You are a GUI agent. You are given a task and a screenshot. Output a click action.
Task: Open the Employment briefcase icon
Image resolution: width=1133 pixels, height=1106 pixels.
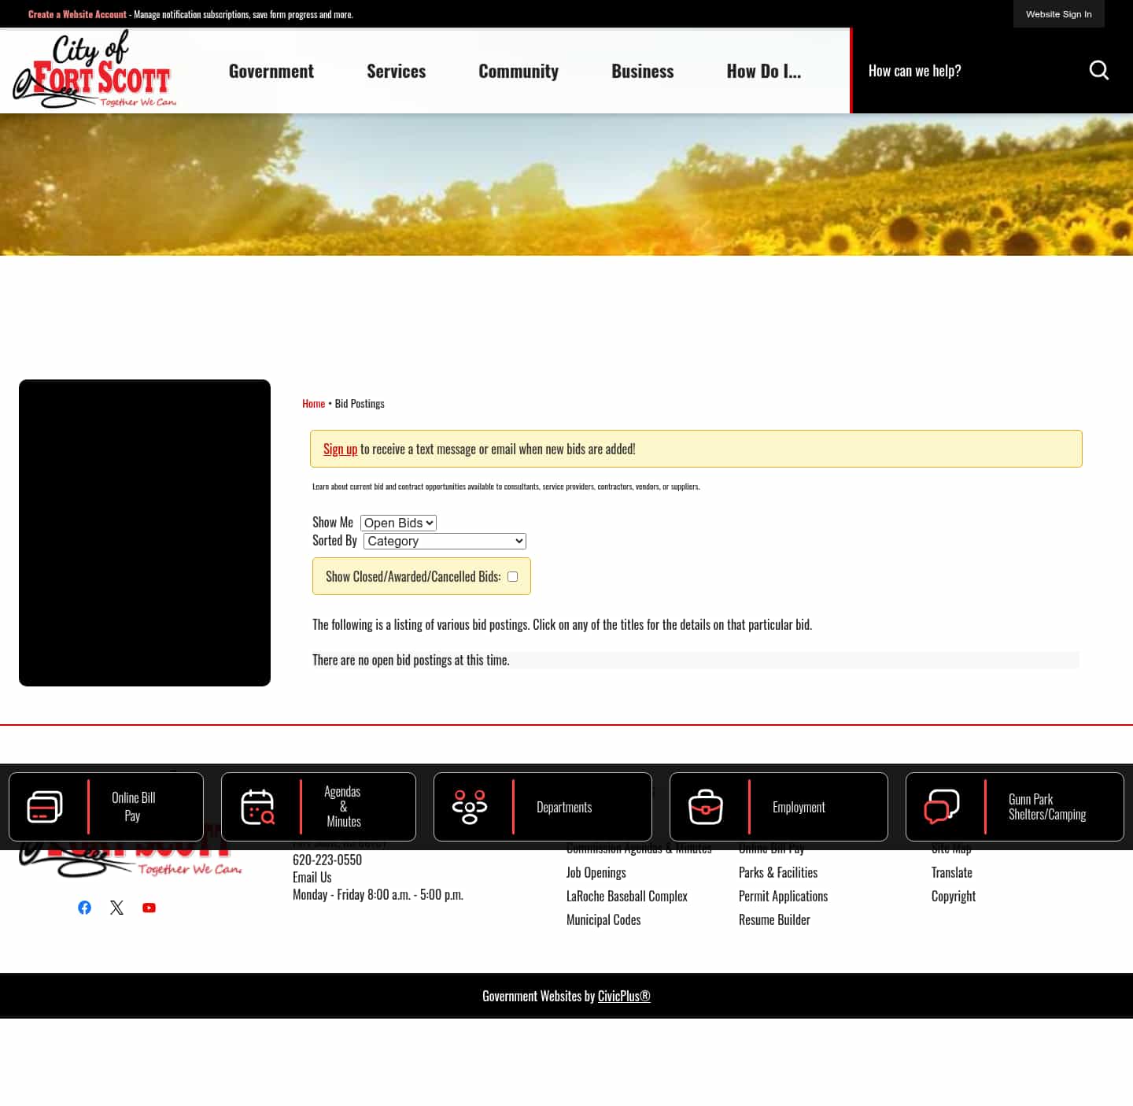click(x=706, y=806)
